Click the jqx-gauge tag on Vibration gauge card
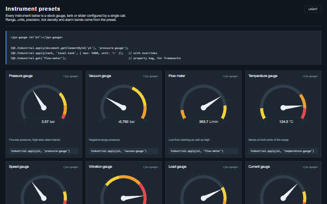The image size is (327, 204). 151,167
